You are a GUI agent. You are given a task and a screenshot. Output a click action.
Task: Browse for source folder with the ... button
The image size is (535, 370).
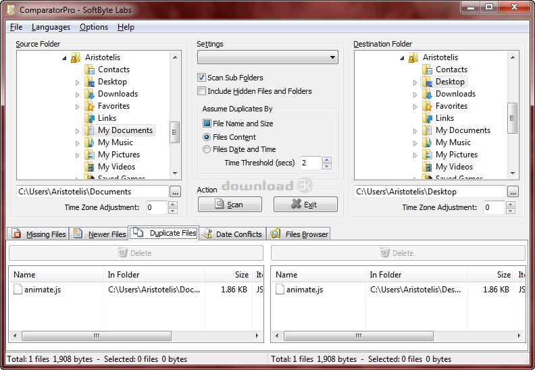click(x=176, y=192)
